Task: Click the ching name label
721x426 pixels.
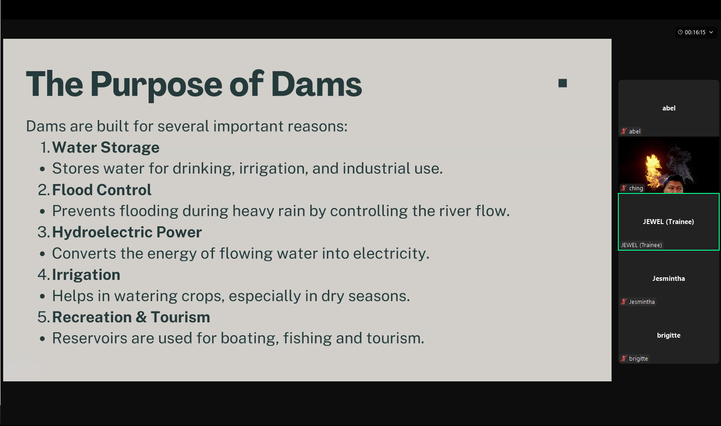Action: click(636, 188)
